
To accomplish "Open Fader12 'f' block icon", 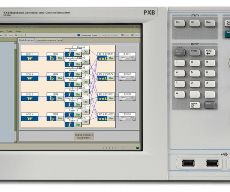I will 69,104.
